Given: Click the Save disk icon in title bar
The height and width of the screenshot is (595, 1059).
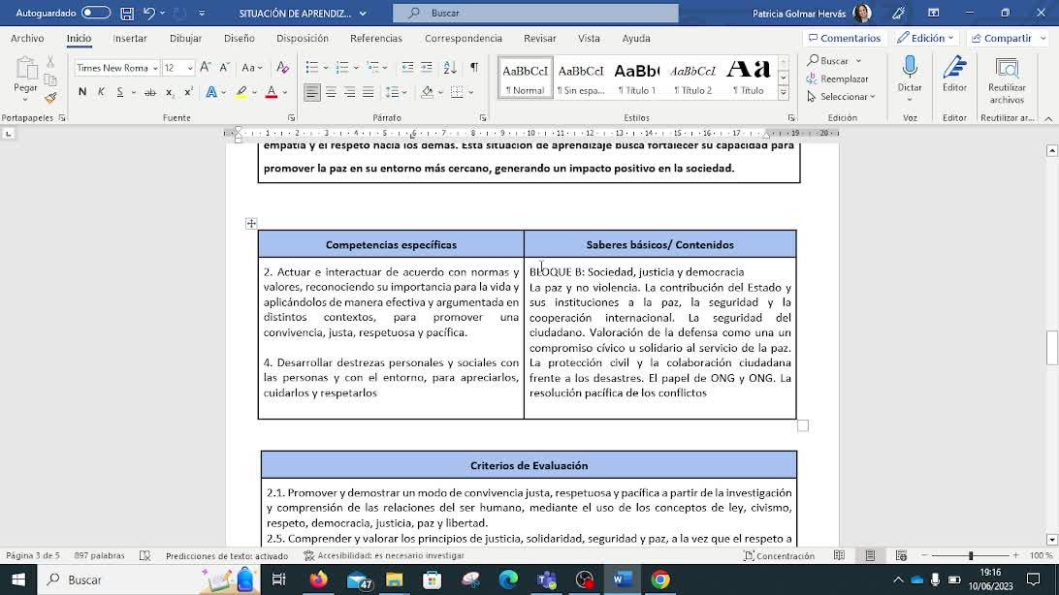Looking at the screenshot, I should [127, 13].
